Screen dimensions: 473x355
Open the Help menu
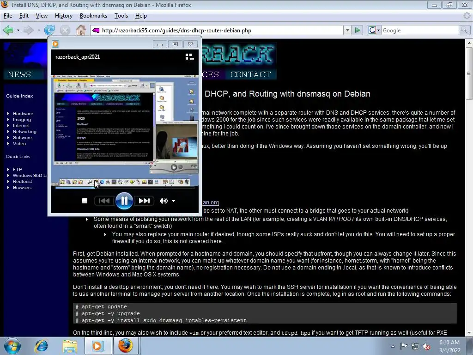click(x=141, y=16)
